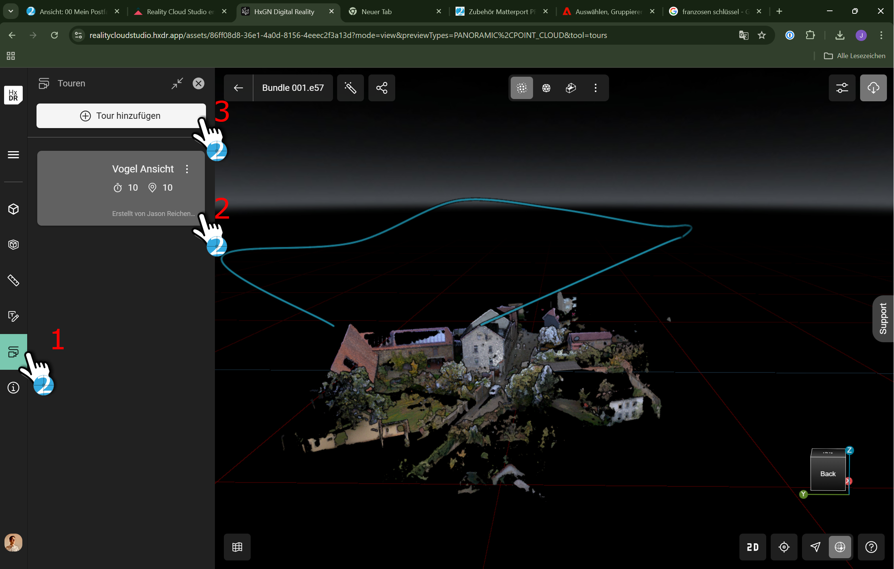Image resolution: width=894 pixels, height=569 pixels.
Task: Open the tab search dropdown arrow
Action: [x=11, y=12]
